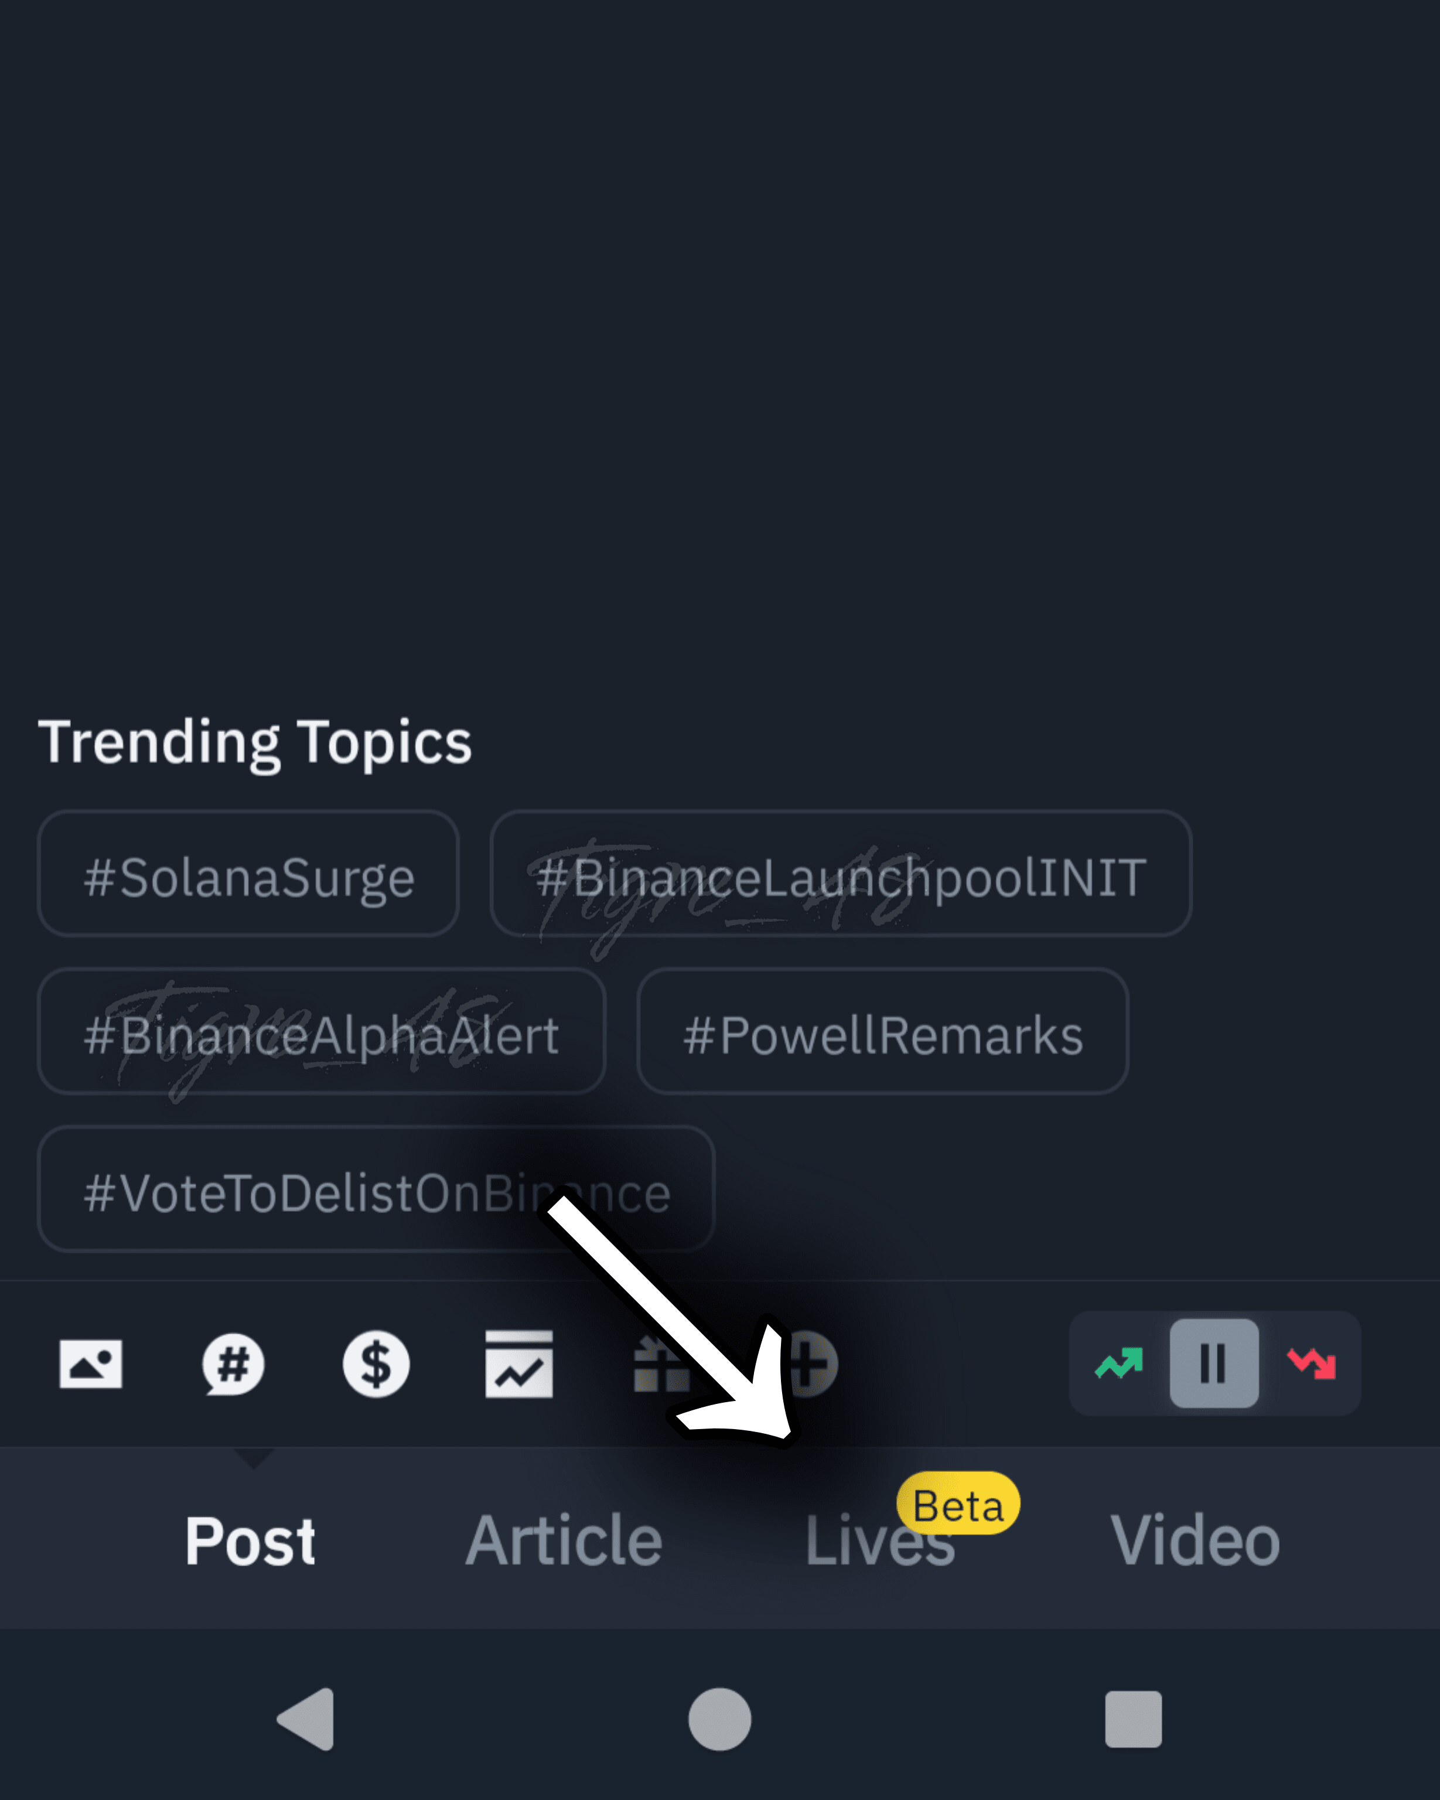The height and width of the screenshot is (1800, 1440).
Task: Add the #SolanaSurge trending topic
Action: [x=248, y=873]
